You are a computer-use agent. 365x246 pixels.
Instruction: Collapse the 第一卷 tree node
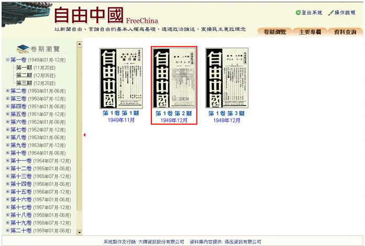(7, 60)
